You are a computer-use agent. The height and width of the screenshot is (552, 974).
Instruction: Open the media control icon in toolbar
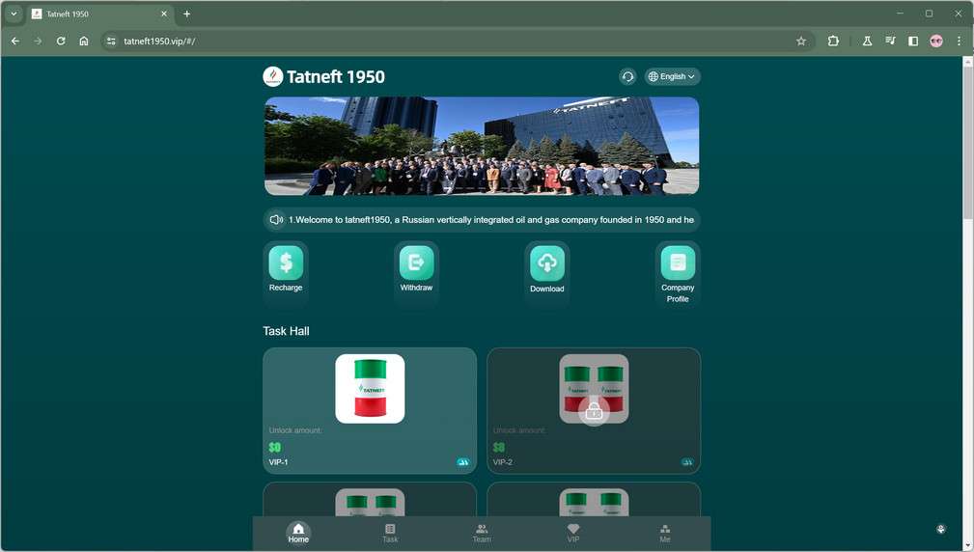click(x=890, y=41)
